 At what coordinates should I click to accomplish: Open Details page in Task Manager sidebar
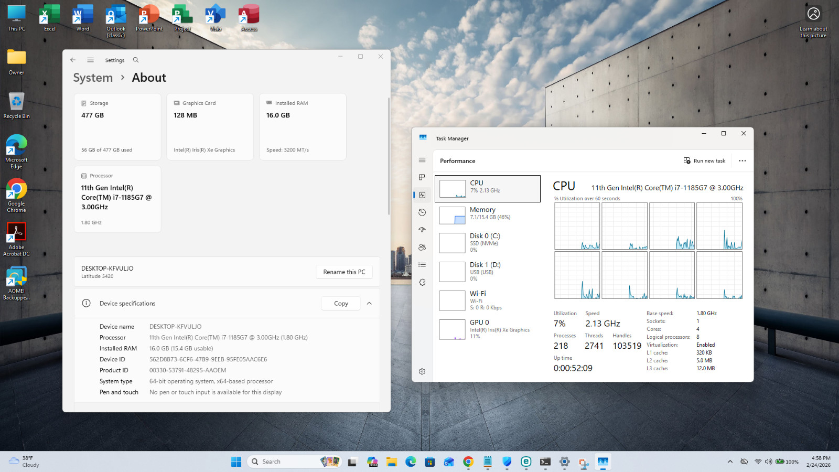(x=422, y=265)
